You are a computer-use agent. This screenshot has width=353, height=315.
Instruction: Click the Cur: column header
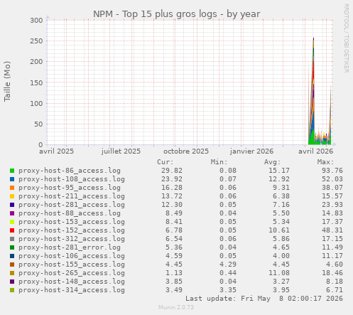165,162
